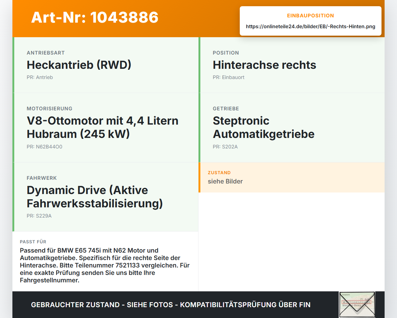Click the PR: Einbauort label
The height and width of the screenshot is (318, 397).
[229, 77]
